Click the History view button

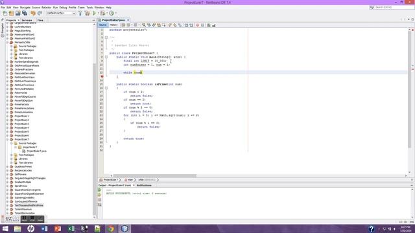click(113, 25)
